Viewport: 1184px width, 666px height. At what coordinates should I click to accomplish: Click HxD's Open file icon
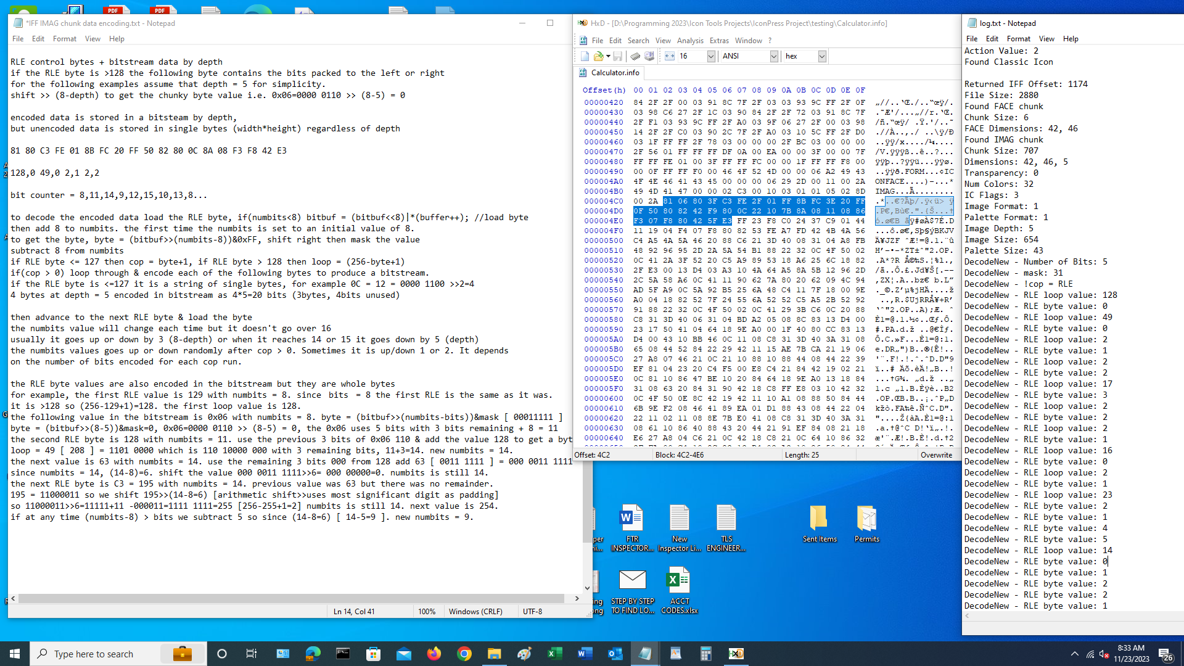tap(598, 56)
